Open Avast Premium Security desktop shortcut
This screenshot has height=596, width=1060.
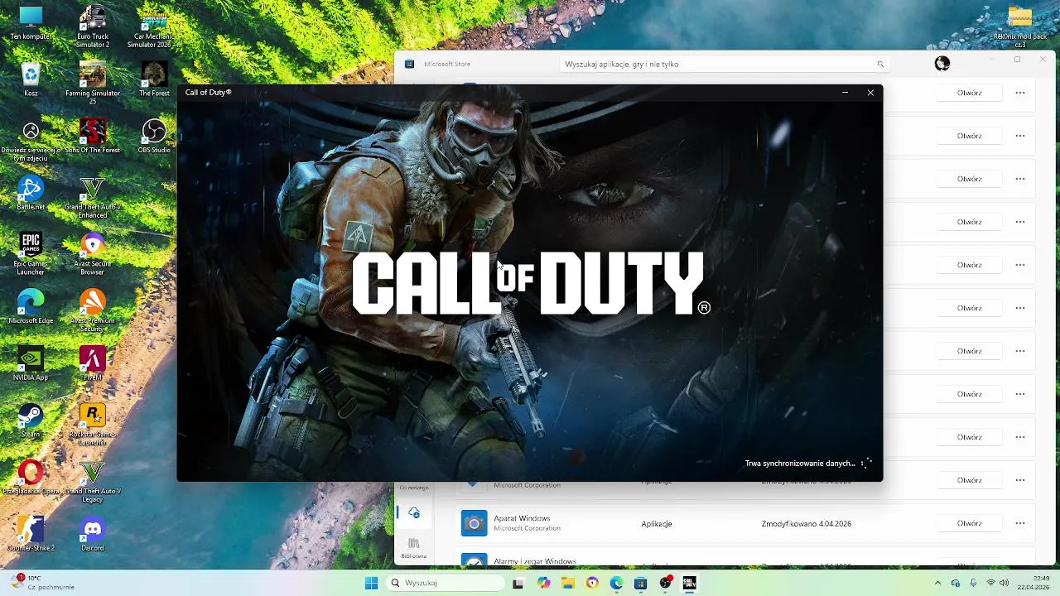coord(93,310)
